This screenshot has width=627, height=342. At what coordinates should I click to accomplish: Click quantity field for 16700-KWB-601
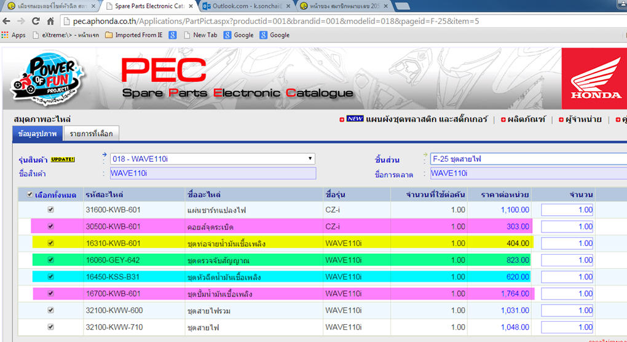(567, 294)
